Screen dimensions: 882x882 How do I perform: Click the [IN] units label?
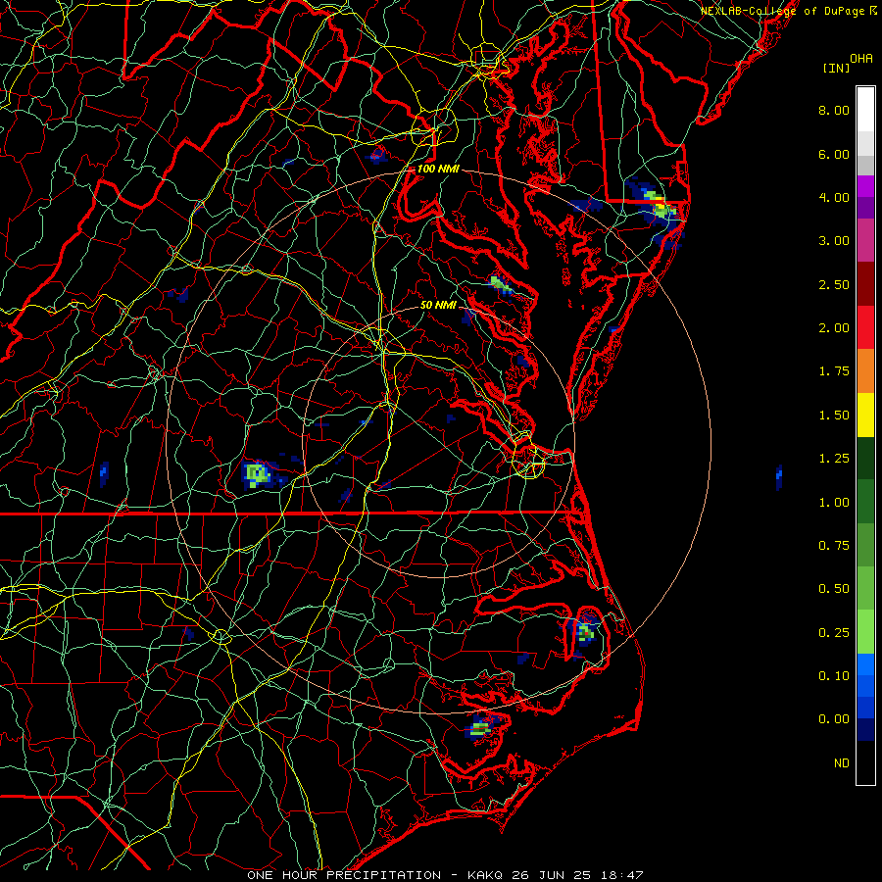[x=836, y=68]
